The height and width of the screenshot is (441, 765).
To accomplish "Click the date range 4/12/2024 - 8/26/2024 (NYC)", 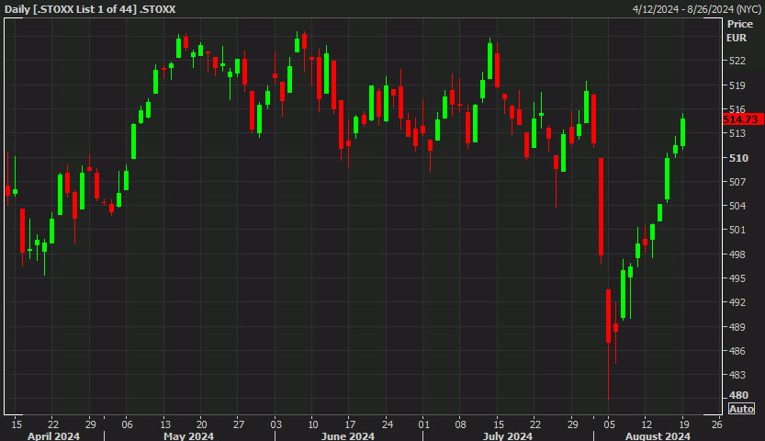I will click(697, 9).
